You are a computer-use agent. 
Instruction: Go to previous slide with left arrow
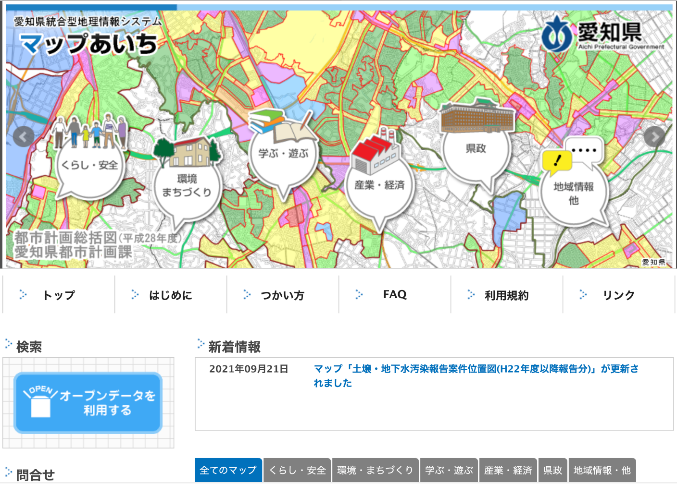pyautogui.click(x=24, y=137)
